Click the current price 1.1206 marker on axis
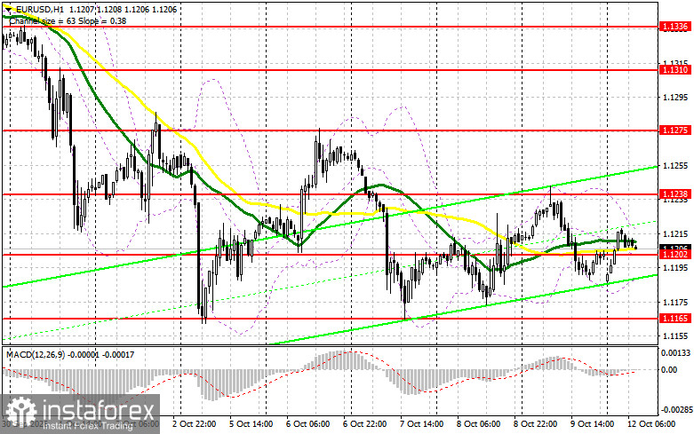The height and width of the screenshot is (434, 694). click(x=675, y=248)
